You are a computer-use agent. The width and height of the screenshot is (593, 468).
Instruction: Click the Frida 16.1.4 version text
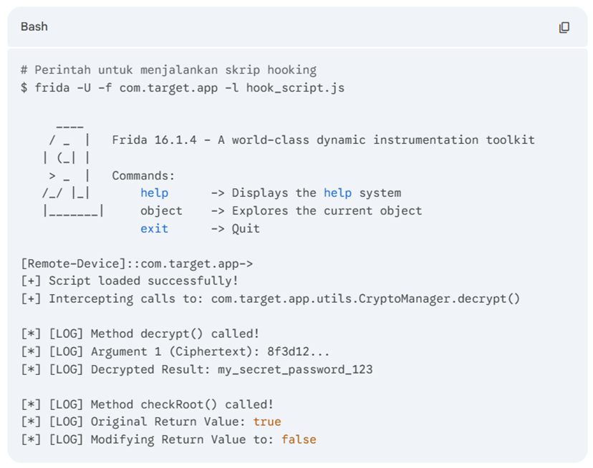click(x=154, y=140)
